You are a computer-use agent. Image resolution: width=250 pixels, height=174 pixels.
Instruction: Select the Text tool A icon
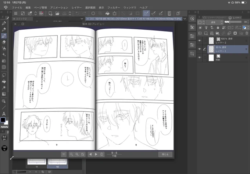coord(4,114)
